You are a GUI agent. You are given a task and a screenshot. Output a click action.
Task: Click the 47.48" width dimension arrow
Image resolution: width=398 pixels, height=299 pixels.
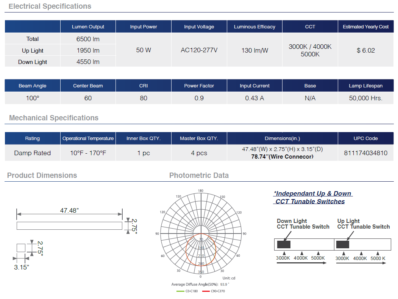[69, 215]
